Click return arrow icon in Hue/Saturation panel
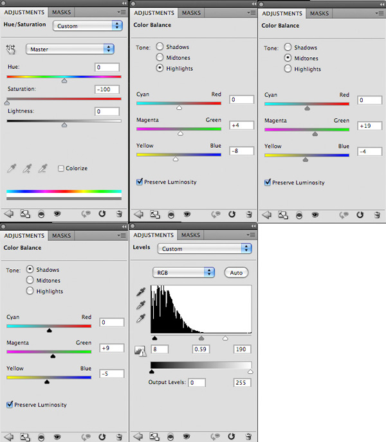 [10, 214]
